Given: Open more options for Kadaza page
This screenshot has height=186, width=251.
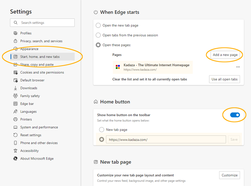Looking at the screenshot, I should [x=238, y=67].
